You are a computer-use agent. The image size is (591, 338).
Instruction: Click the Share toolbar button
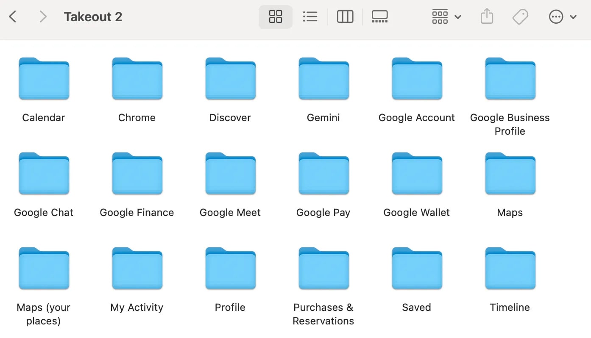pos(487,17)
